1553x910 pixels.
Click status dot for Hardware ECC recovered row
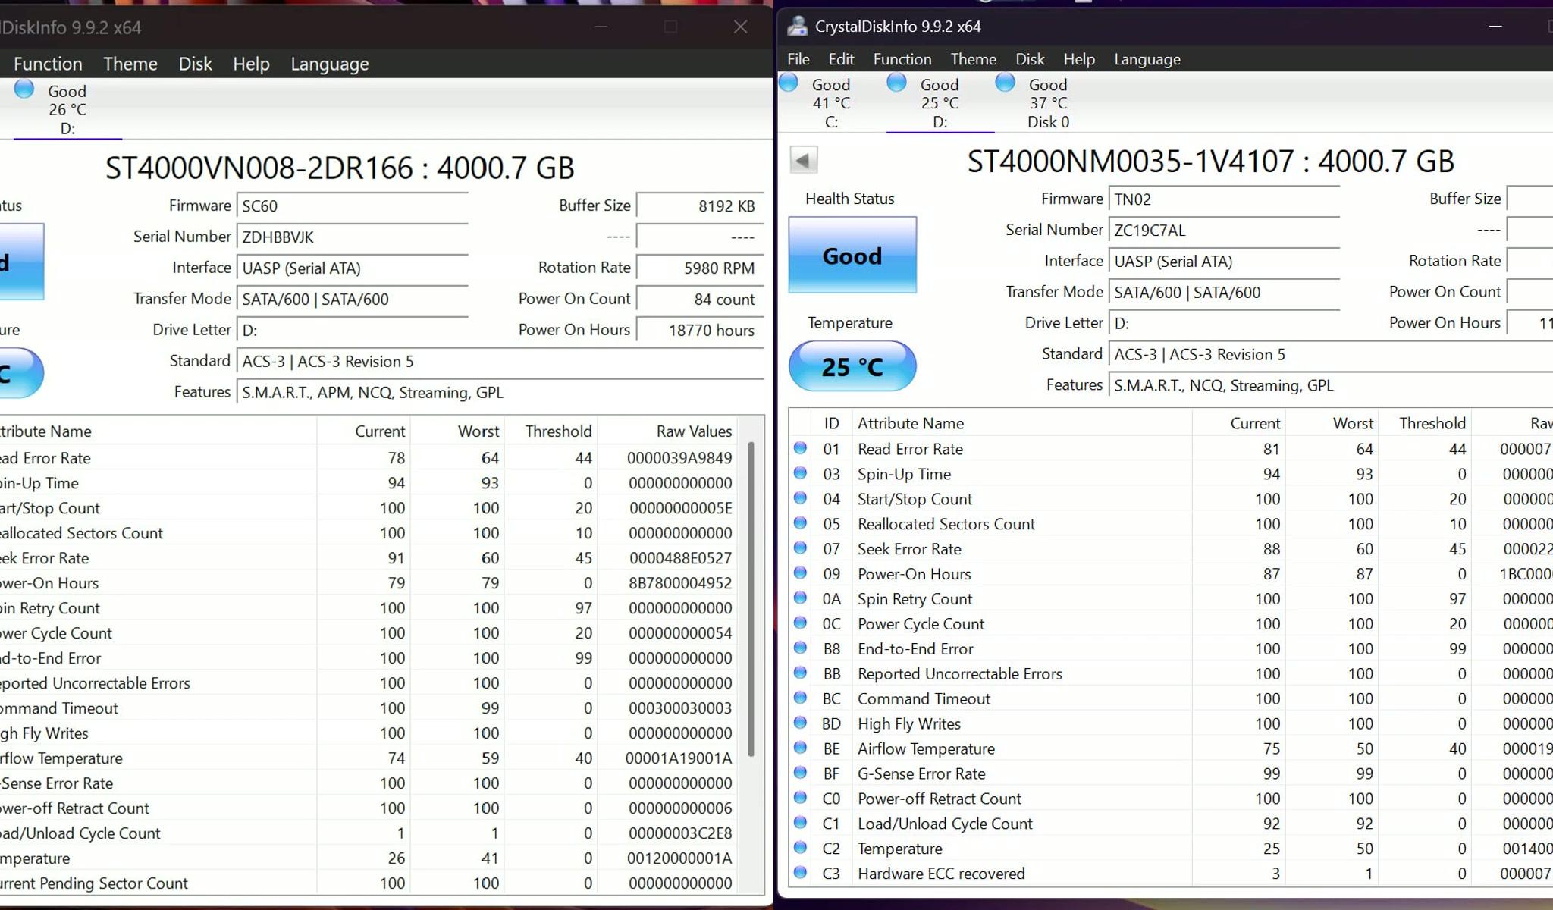800,873
